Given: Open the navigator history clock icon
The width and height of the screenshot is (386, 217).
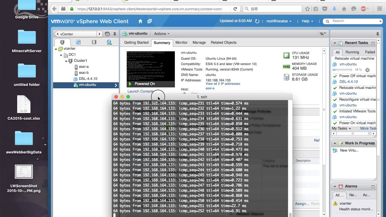Looking at the screenshot, I should click(108, 34).
